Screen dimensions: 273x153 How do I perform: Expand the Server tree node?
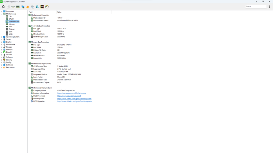2,39
